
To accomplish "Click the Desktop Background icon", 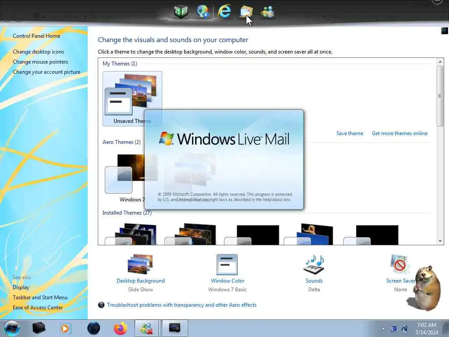I will click(x=140, y=264).
